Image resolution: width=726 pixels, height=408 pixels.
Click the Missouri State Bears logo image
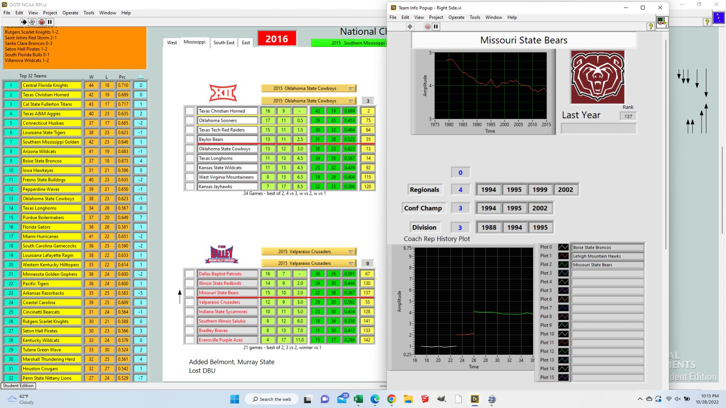click(x=597, y=77)
